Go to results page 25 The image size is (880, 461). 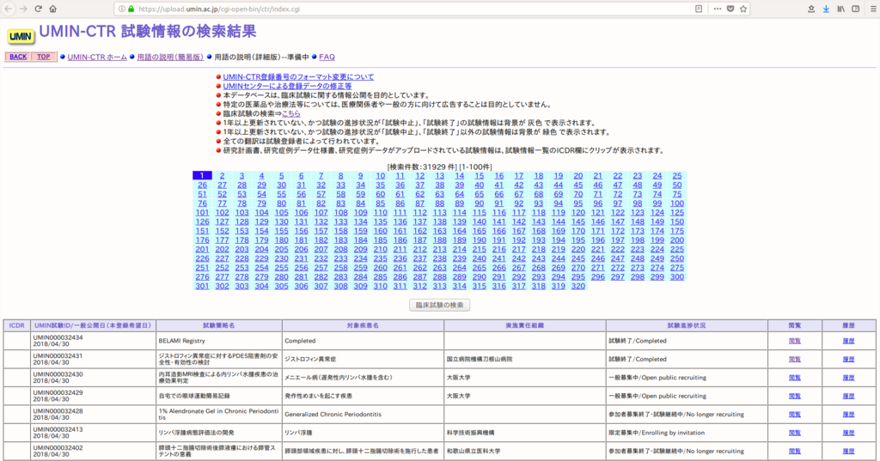[677, 176]
